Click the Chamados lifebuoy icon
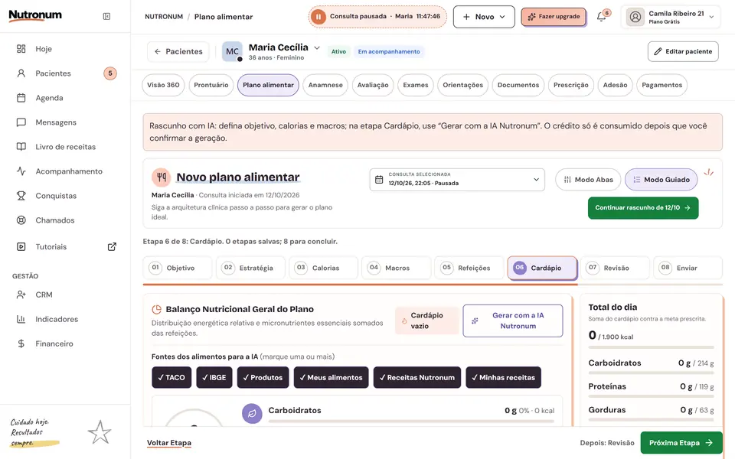 [x=21, y=220]
